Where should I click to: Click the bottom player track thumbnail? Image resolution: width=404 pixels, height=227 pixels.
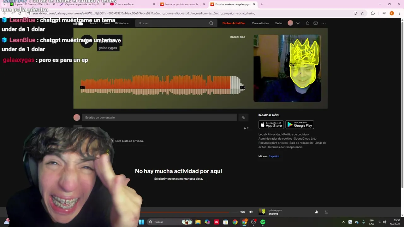[262, 212]
